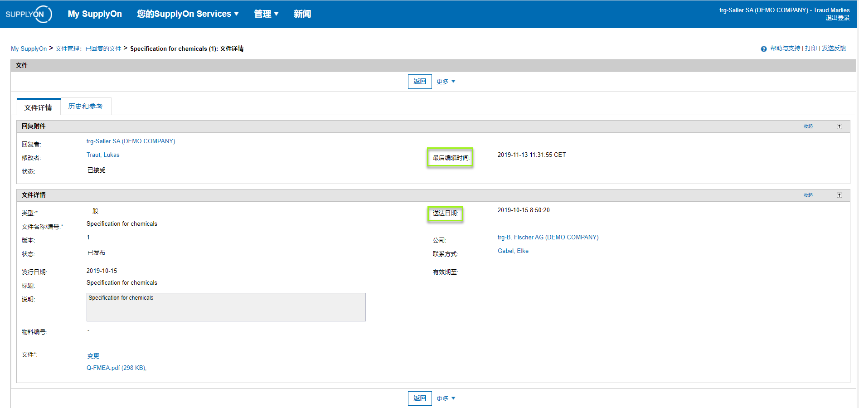Collapse the 回复附件 section with arrow icon

840,126
